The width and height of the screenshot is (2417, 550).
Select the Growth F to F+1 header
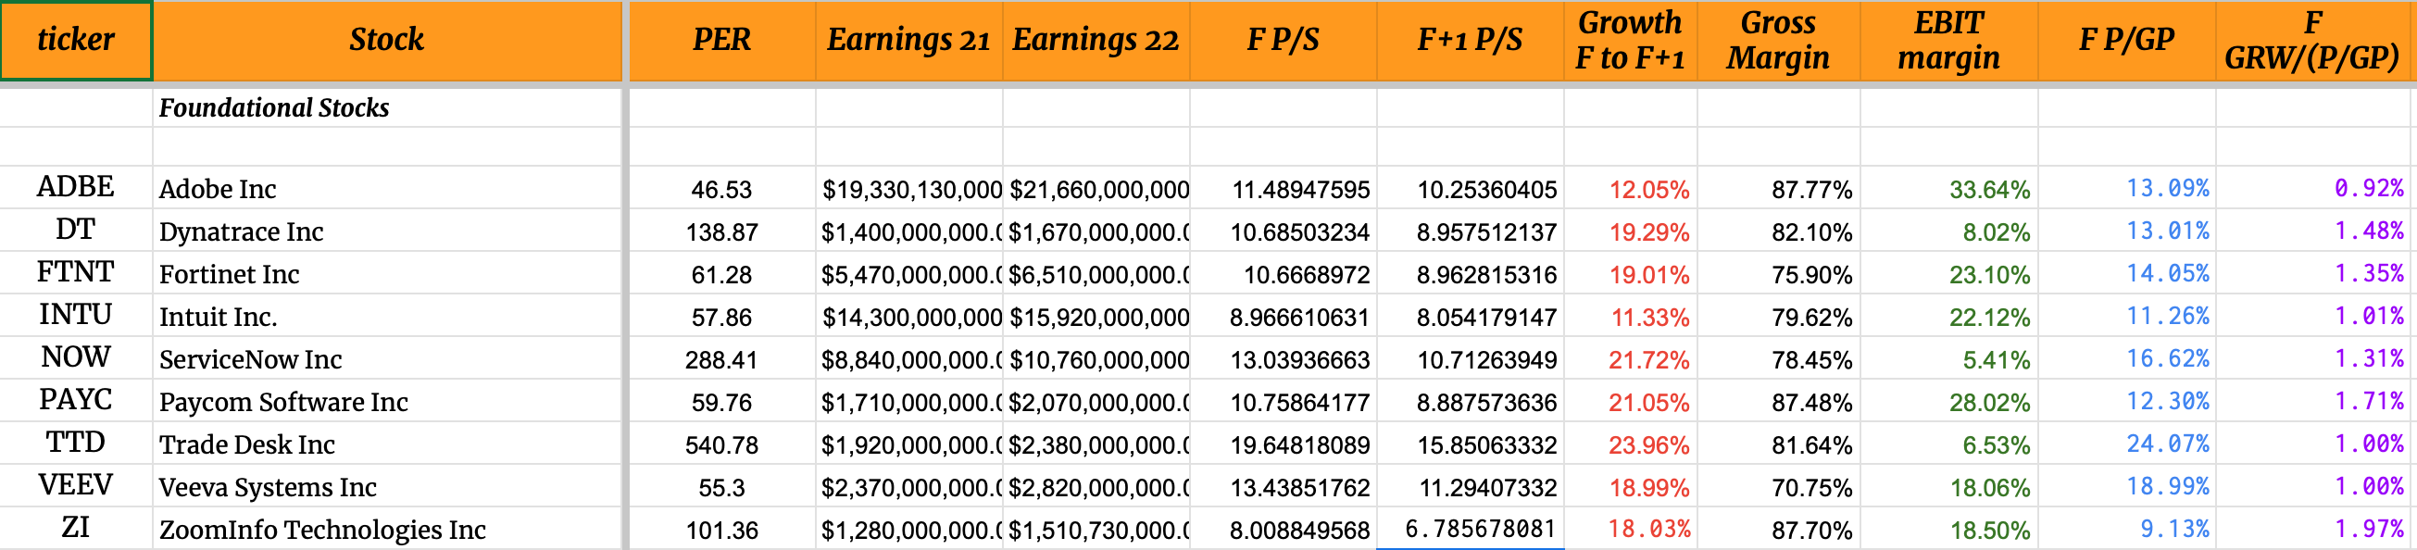pyautogui.click(x=1630, y=41)
